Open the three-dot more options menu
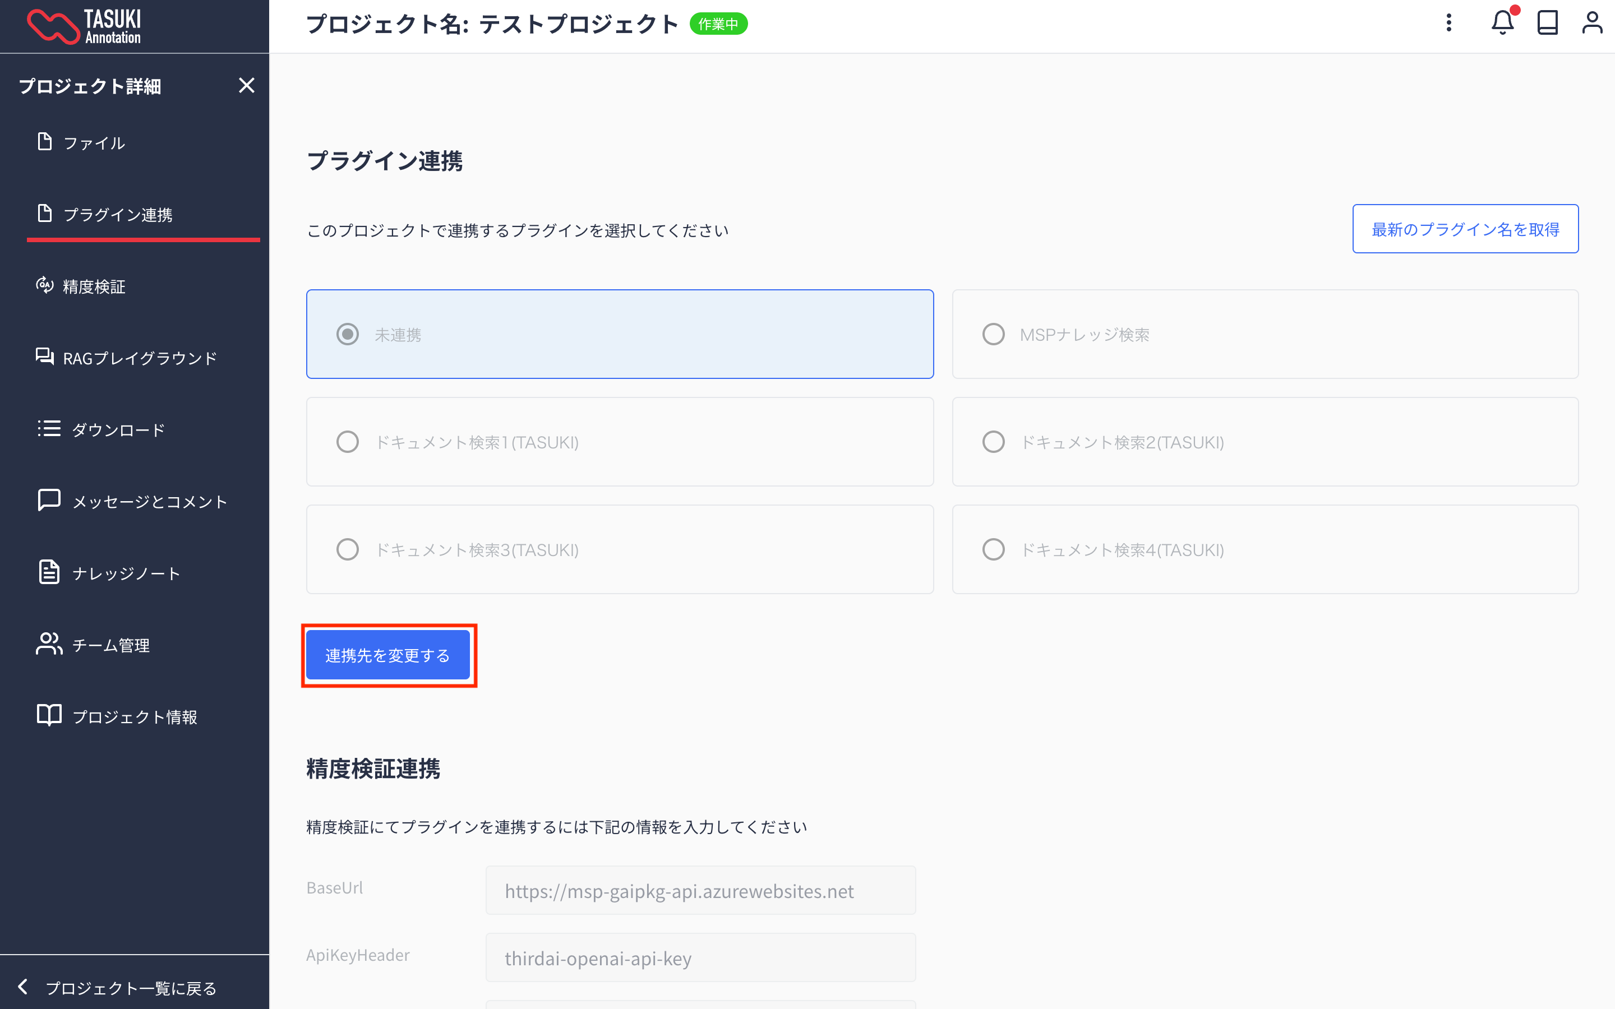Viewport: 1615px width, 1009px height. 1448,24
